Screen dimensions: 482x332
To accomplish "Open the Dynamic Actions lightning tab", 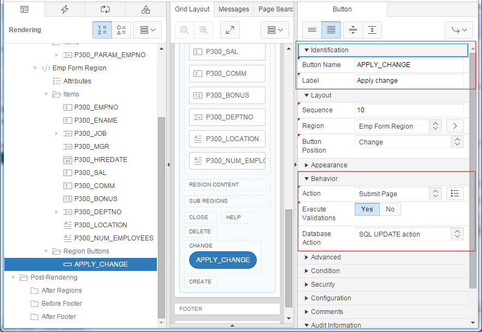I will tap(64, 9).
